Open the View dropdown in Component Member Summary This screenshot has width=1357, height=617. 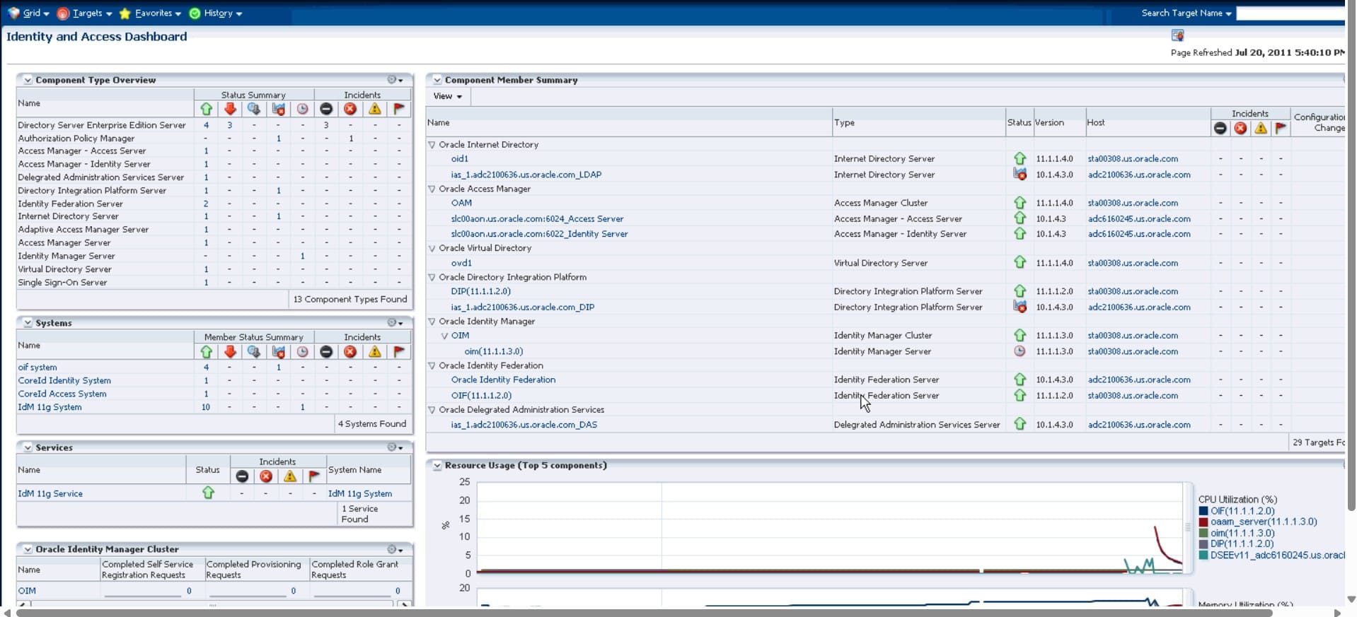tap(447, 96)
